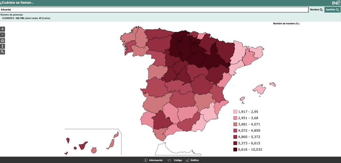Screen dimensions: 341x163
Task: Click the 1,917 - 2,95 legend swatch
Action: point(235,112)
